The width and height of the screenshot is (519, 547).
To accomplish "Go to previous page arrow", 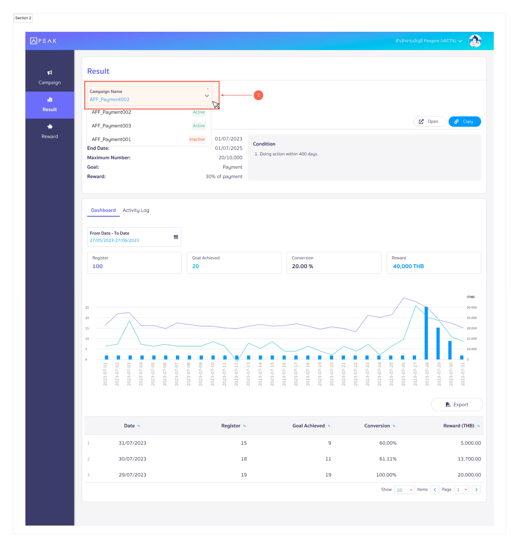I will pos(435,490).
